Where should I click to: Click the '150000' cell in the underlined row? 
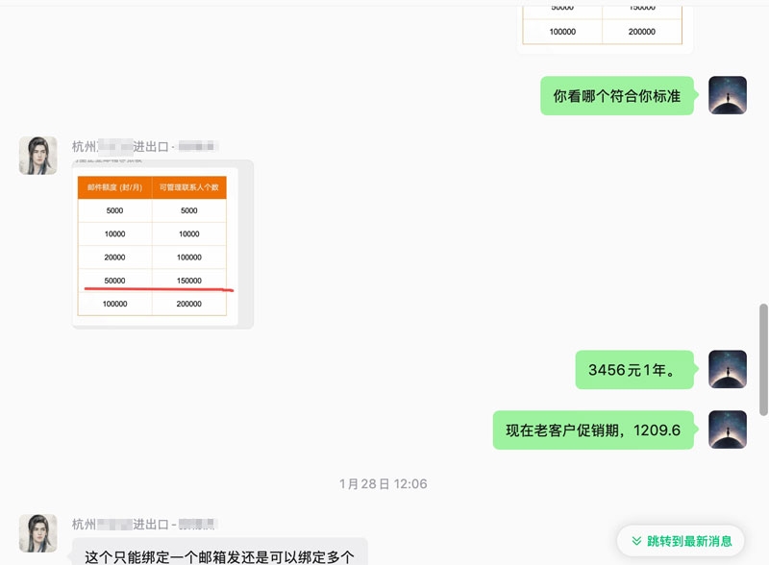click(188, 281)
